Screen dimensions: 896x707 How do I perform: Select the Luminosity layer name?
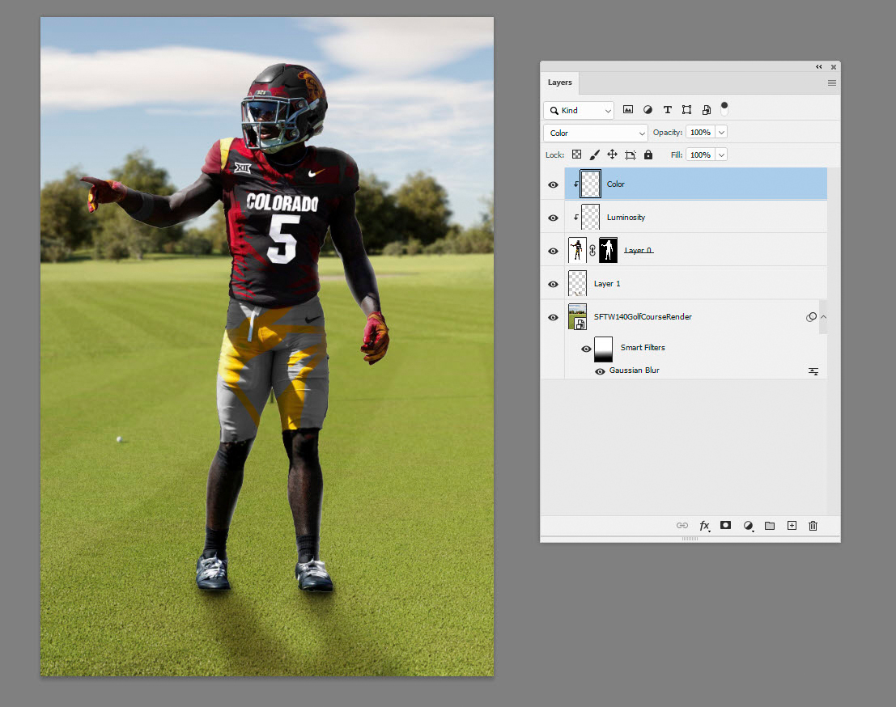pos(626,217)
